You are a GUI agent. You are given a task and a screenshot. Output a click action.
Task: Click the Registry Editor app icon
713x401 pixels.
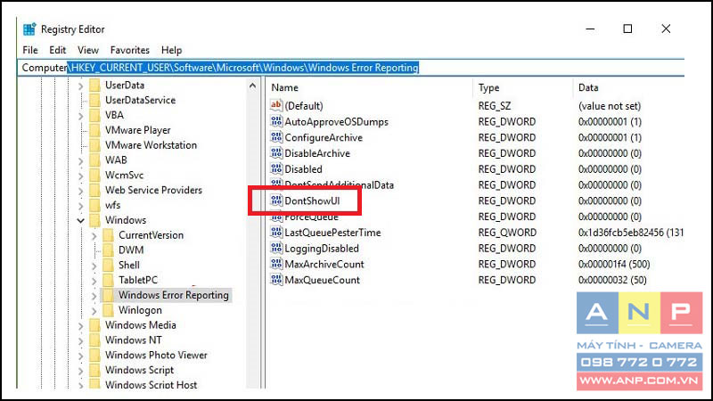click(x=29, y=29)
